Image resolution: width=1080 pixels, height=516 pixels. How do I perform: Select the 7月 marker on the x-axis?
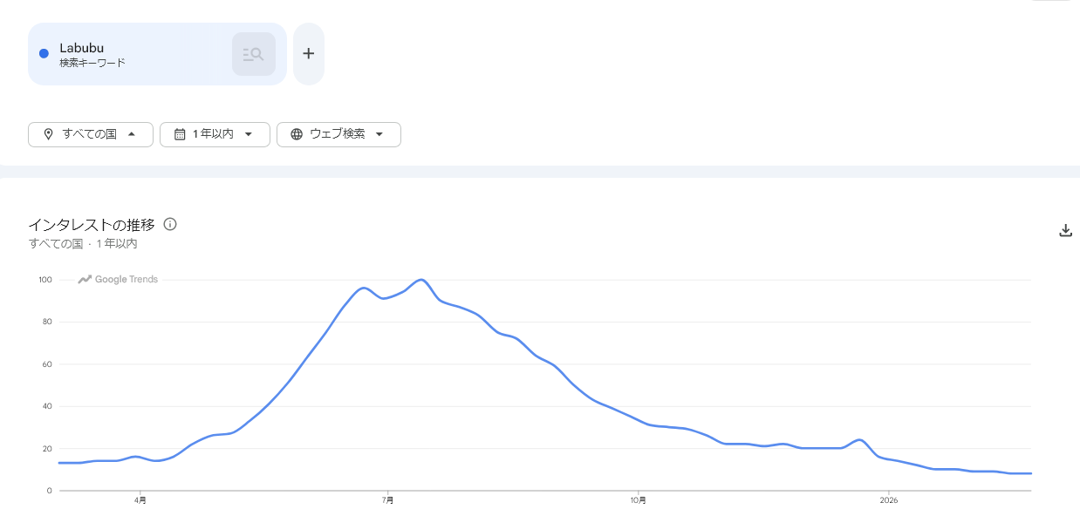pos(387,500)
